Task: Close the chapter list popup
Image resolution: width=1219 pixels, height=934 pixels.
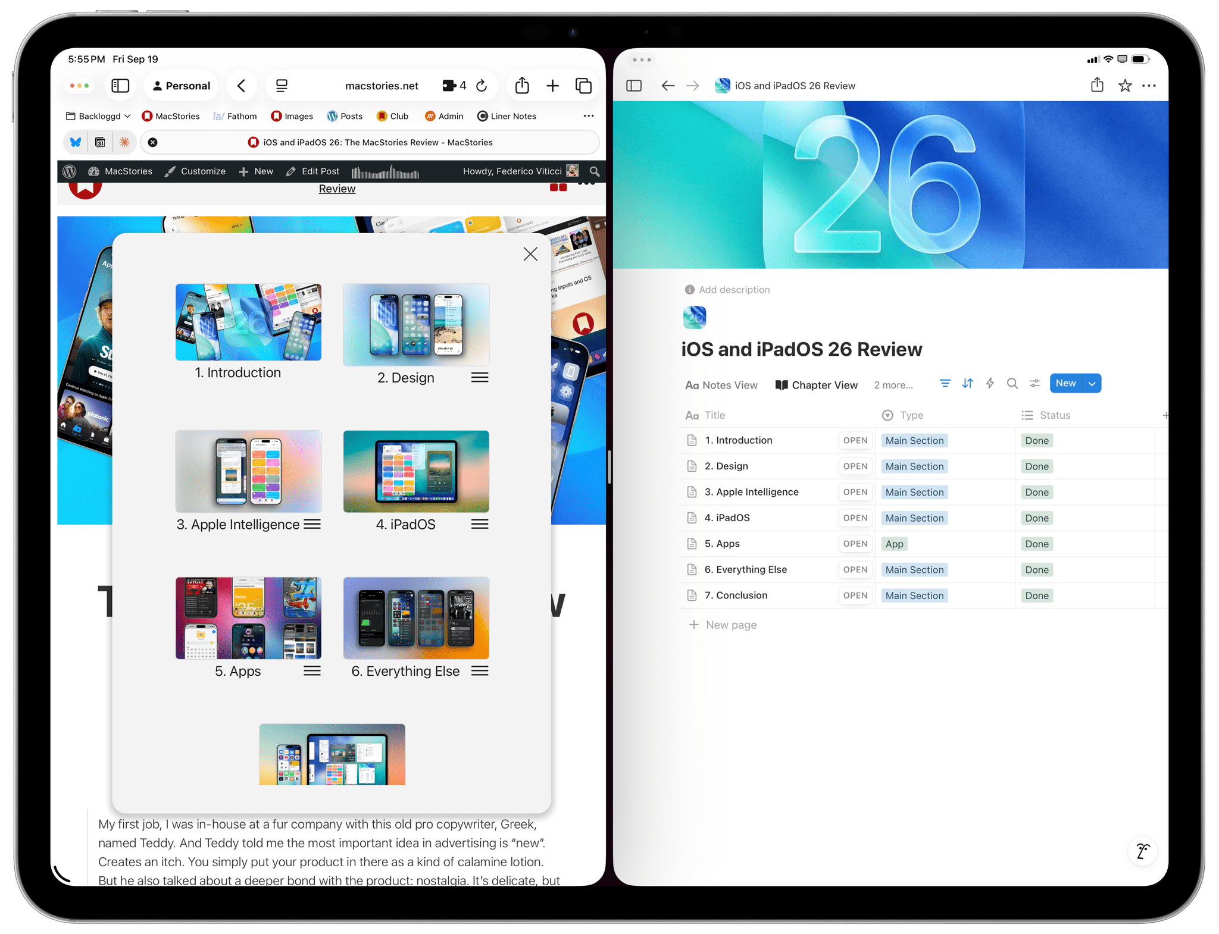Action: 530,254
